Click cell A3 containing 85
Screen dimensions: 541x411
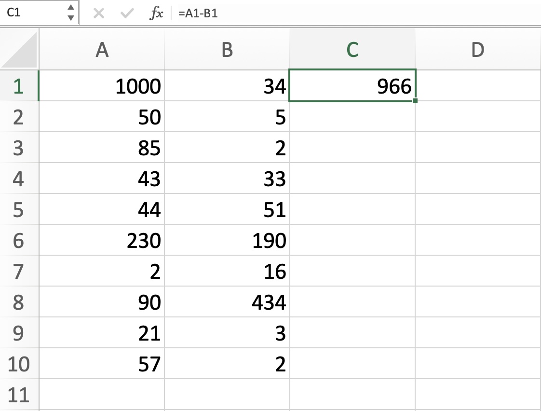pos(102,147)
